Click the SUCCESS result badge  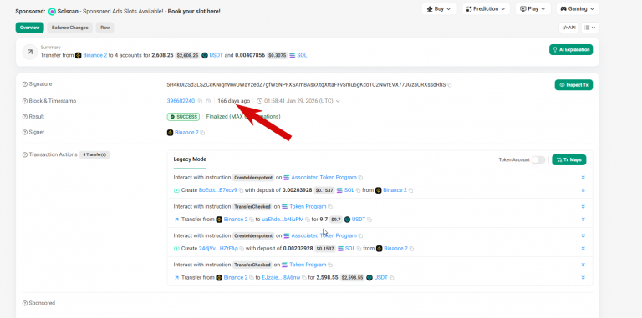pos(183,117)
